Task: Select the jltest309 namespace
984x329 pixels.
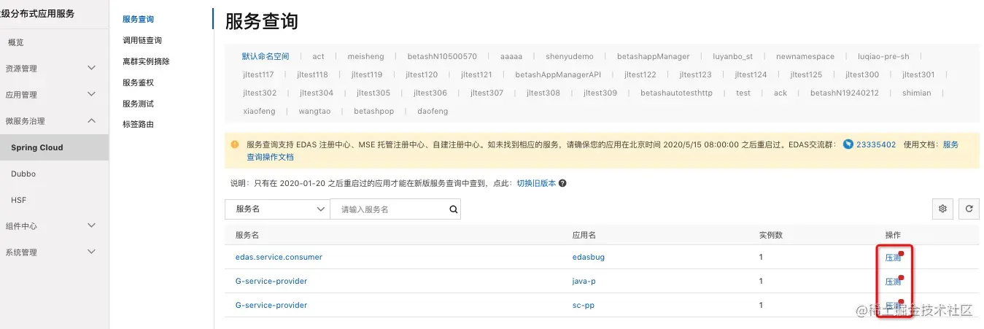Action: pos(600,93)
